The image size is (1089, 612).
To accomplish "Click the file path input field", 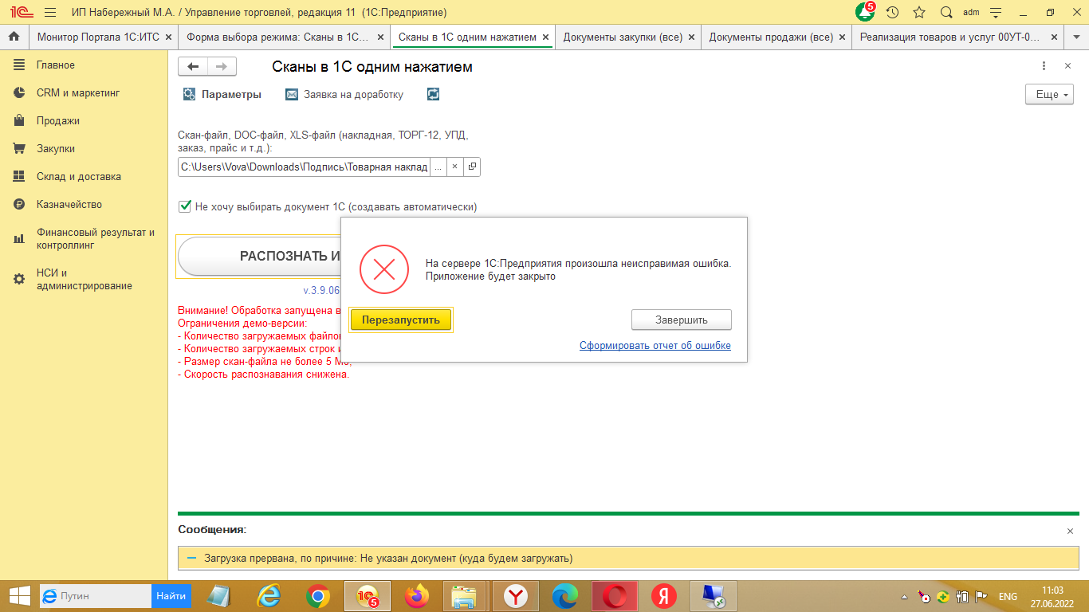I will click(304, 167).
